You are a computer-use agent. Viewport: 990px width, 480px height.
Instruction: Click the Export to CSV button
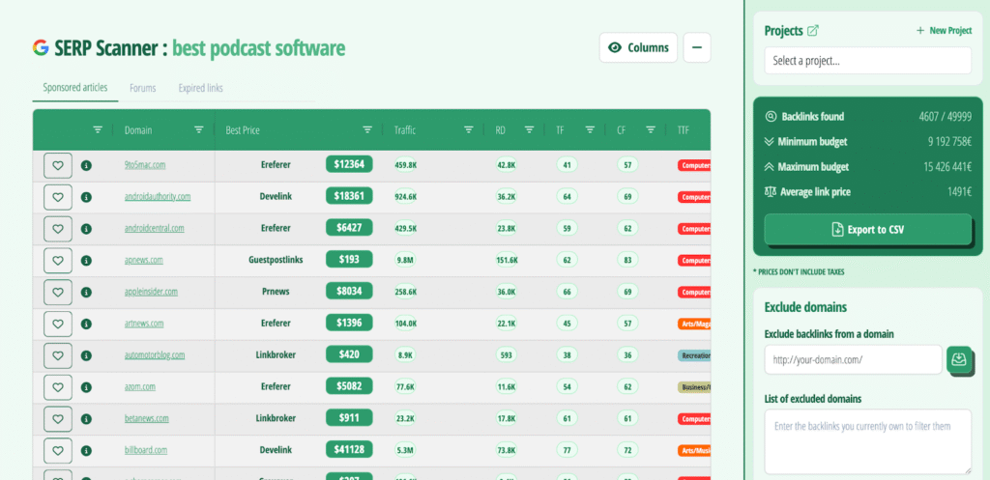click(x=867, y=230)
